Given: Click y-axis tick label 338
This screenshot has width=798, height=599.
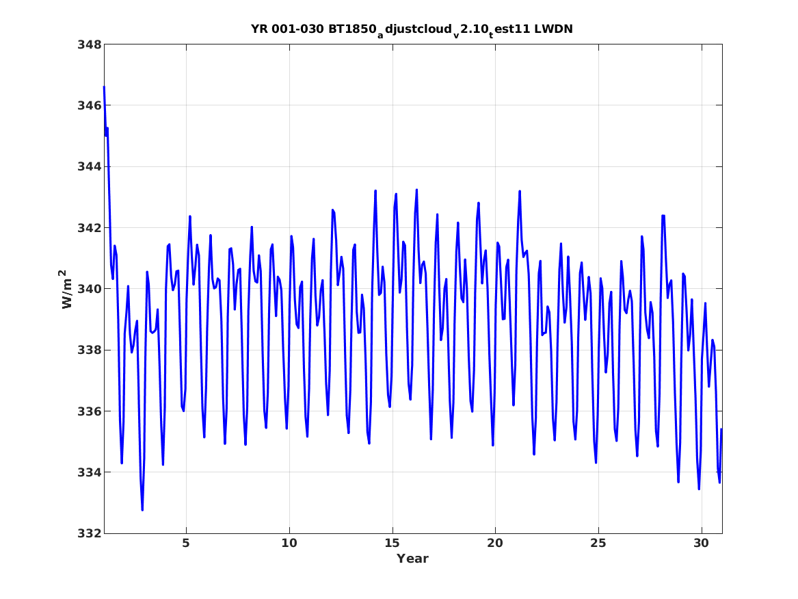Looking at the screenshot, I should [x=89, y=351].
